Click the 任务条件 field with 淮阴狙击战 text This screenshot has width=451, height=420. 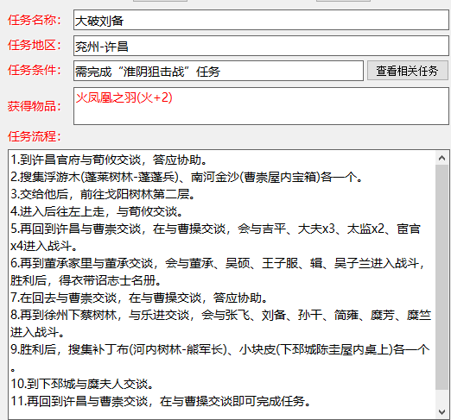coord(219,71)
